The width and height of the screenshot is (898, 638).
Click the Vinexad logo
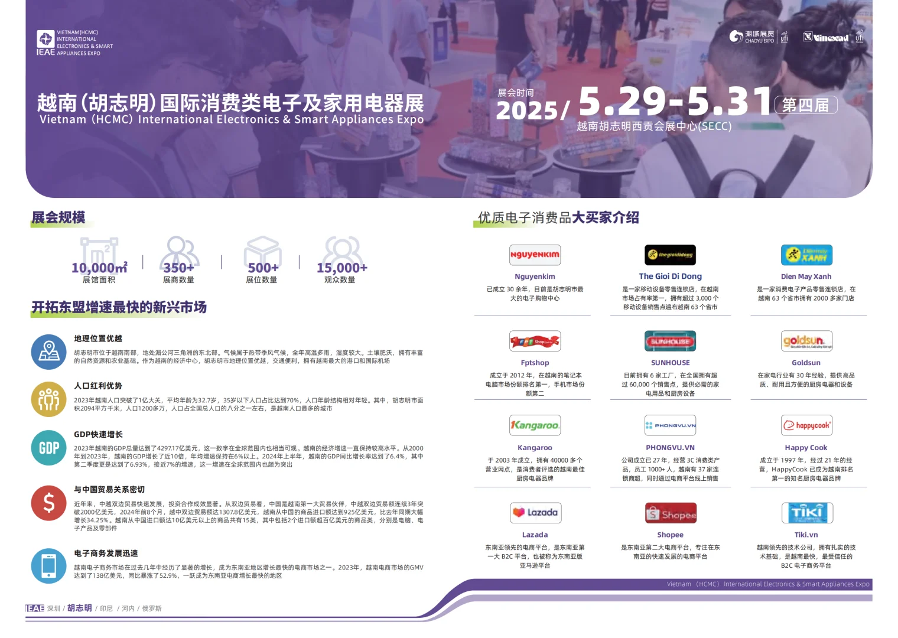[x=826, y=37]
